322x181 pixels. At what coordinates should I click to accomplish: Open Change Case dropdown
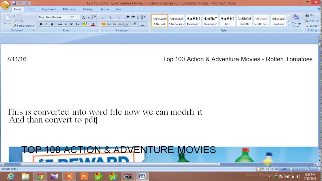(x=78, y=24)
